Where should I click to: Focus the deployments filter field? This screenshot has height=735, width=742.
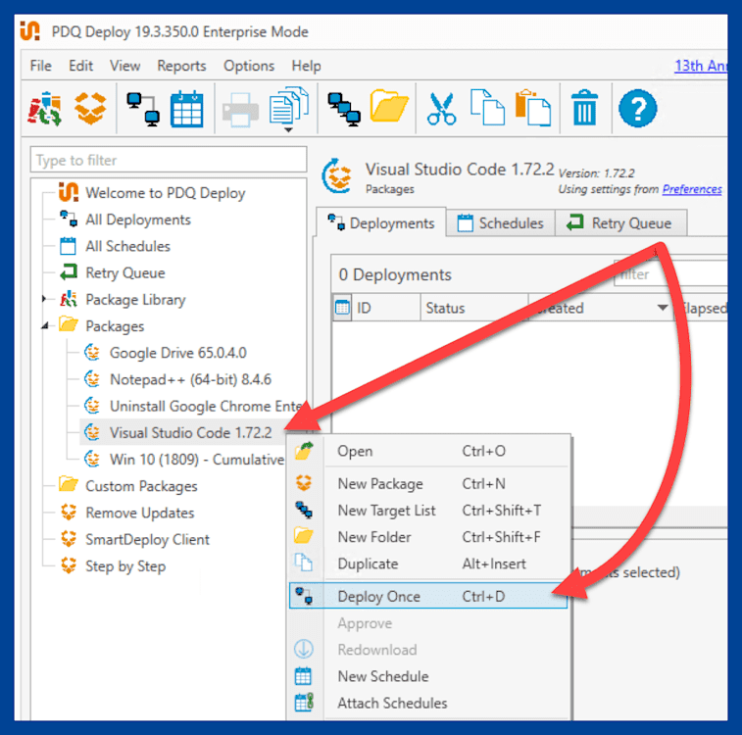[670, 273]
